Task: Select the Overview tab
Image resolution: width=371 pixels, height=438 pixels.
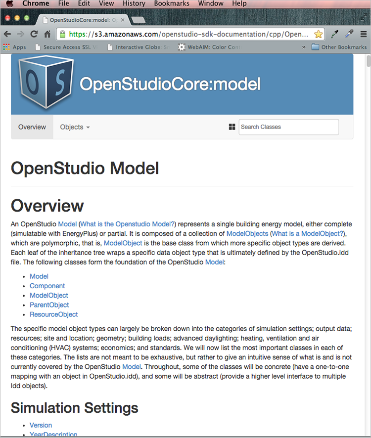Action: coord(32,127)
